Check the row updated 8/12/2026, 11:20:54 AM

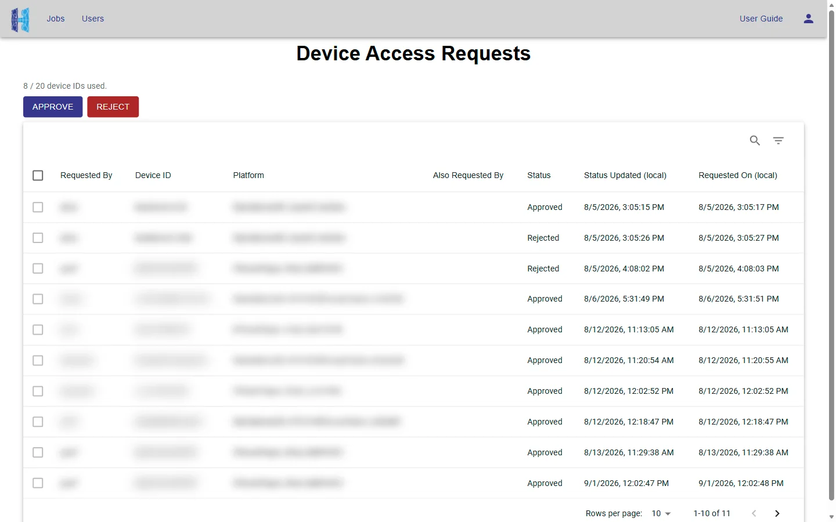pyautogui.click(x=38, y=360)
